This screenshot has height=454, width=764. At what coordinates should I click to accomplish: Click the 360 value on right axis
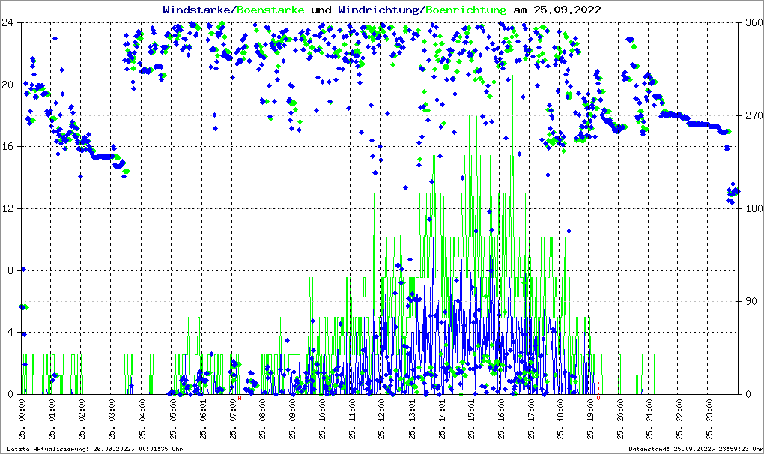click(x=754, y=23)
